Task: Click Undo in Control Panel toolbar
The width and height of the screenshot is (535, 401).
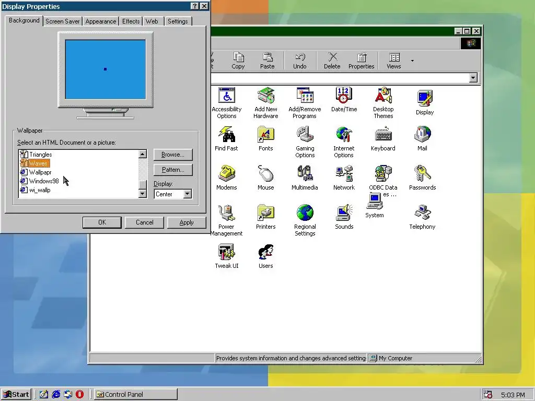Action: pos(299,61)
